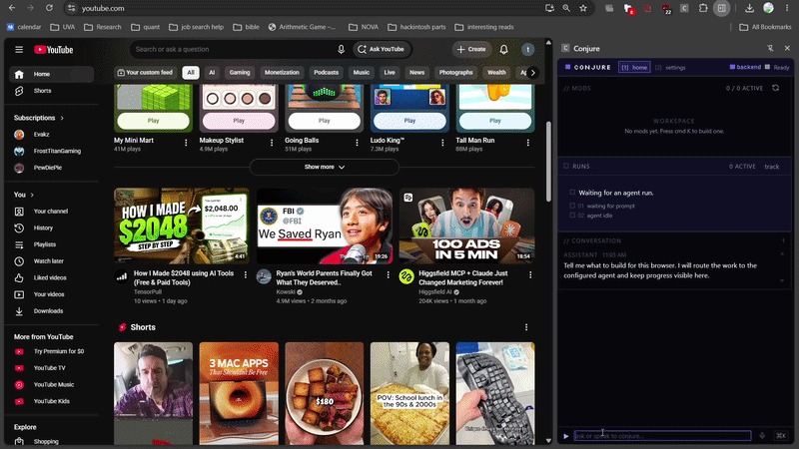Play the Ludo King game
Viewport: 799px width, 449px height.
click(x=409, y=121)
